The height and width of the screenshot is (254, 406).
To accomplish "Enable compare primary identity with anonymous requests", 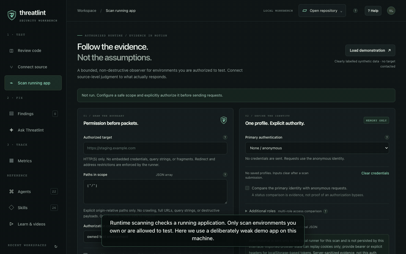I will 247,188.
